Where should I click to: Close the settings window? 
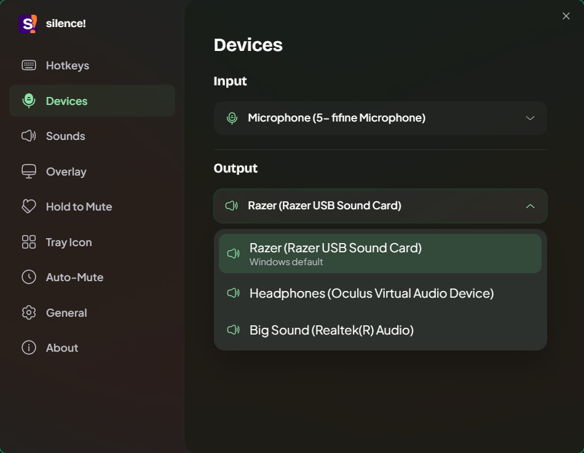coord(566,16)
